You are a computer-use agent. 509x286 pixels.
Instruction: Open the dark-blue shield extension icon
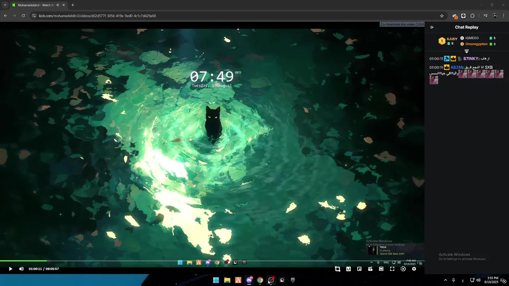463,16
